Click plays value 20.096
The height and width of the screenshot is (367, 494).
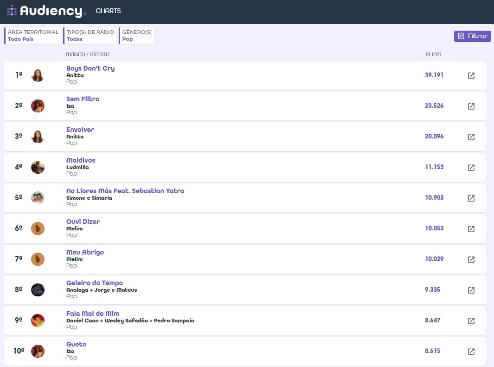pos(434,136)
